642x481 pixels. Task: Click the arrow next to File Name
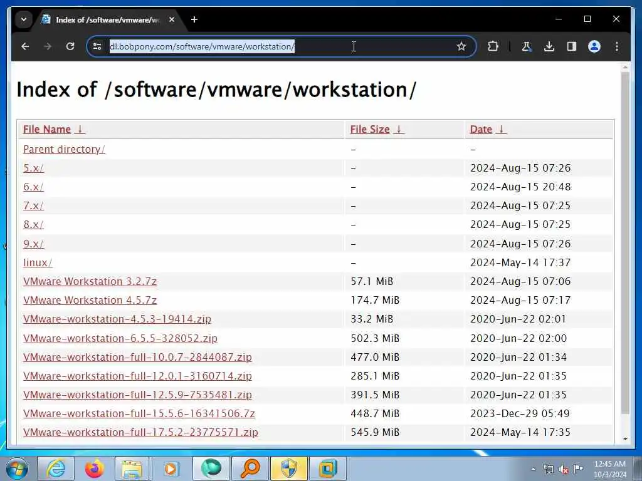click(x=80, y=129)
